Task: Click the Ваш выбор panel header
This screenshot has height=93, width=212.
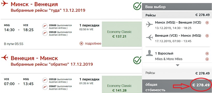Action: pyautogui.click(x=177, y=7)
